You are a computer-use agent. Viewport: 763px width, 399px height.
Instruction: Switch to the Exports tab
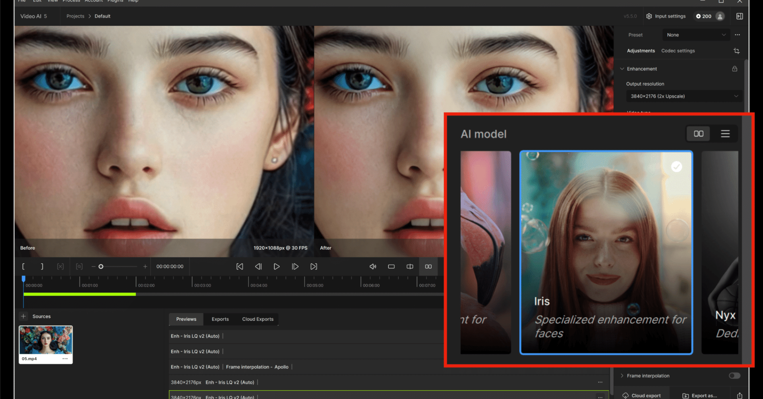click(x=220, y=319)
